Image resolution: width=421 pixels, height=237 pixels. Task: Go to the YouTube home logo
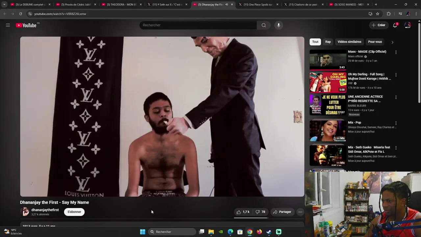(x=26, y=25)
